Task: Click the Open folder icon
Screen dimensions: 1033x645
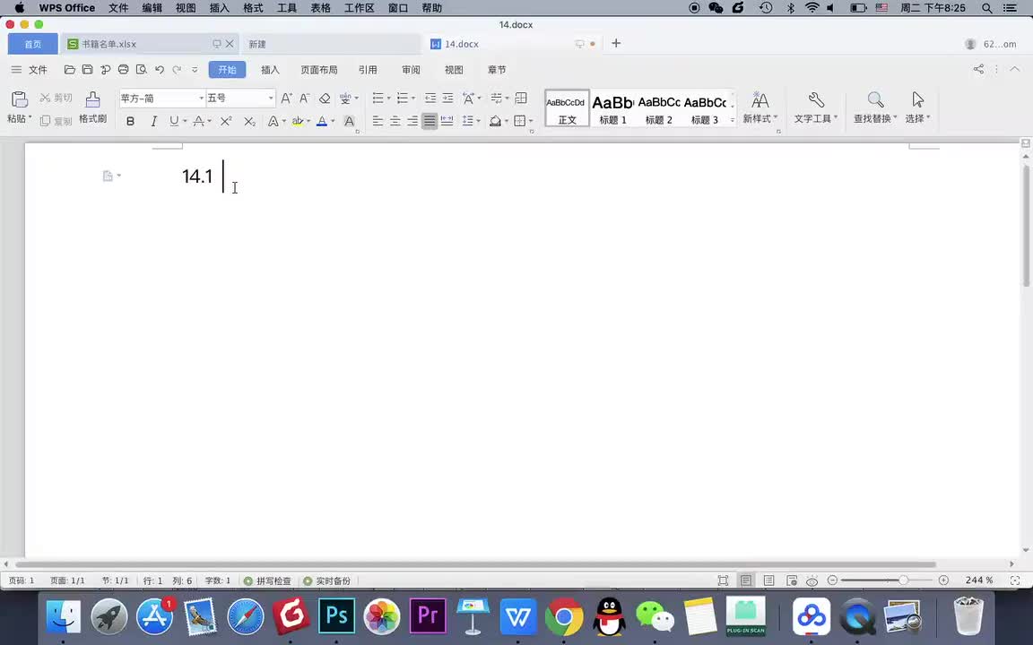Action: (69, 69)
